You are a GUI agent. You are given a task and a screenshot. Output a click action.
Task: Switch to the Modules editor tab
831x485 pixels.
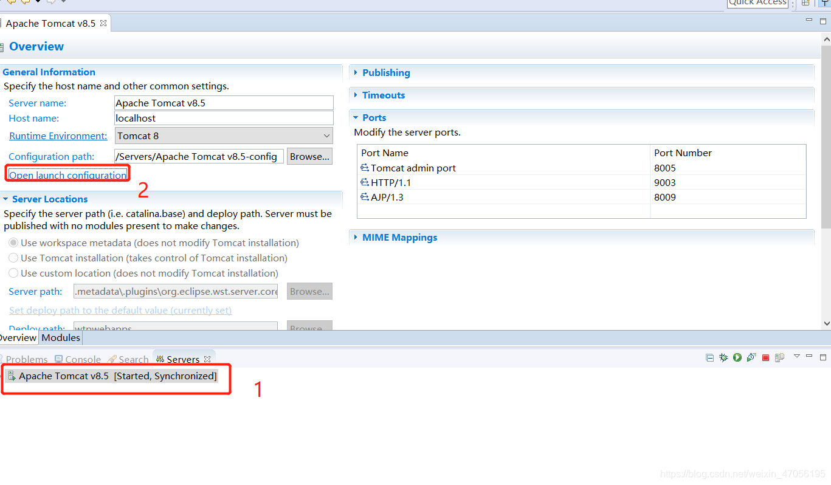click(x=61, y=338)
